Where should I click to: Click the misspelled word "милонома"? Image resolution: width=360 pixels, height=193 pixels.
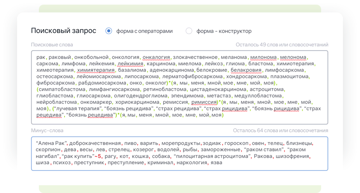pyautogui.click(x=263, y=57)
